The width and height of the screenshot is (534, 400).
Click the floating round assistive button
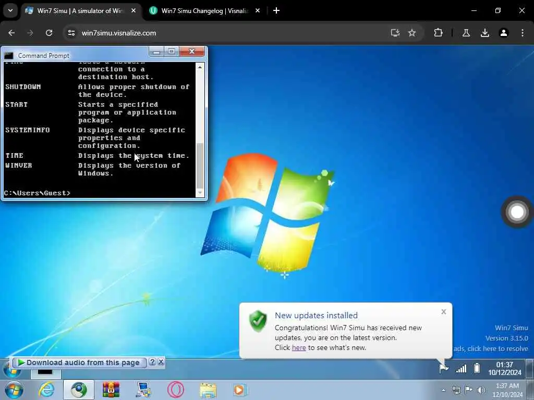tap(517, 212)
